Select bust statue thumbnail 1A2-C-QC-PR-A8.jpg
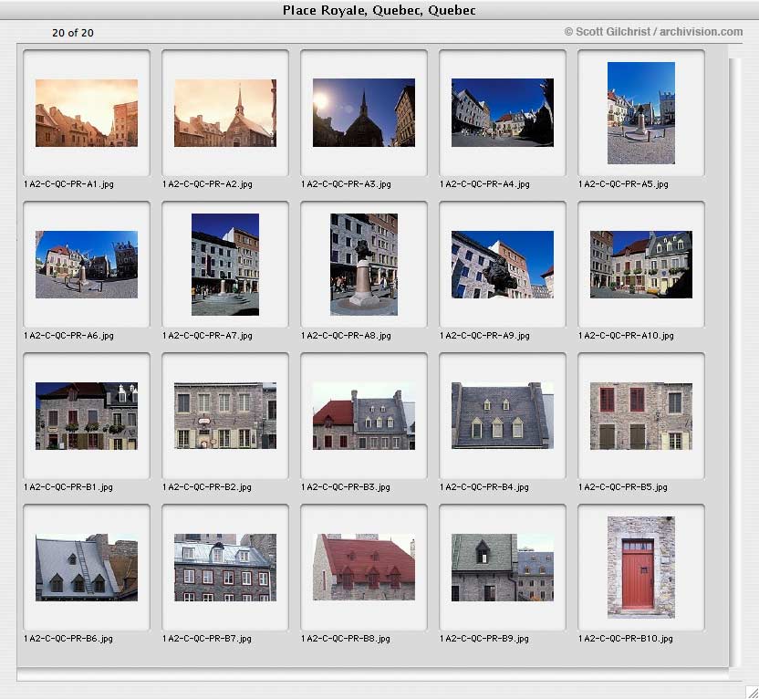The image size is (759, 699). click(x=364, y=265)
